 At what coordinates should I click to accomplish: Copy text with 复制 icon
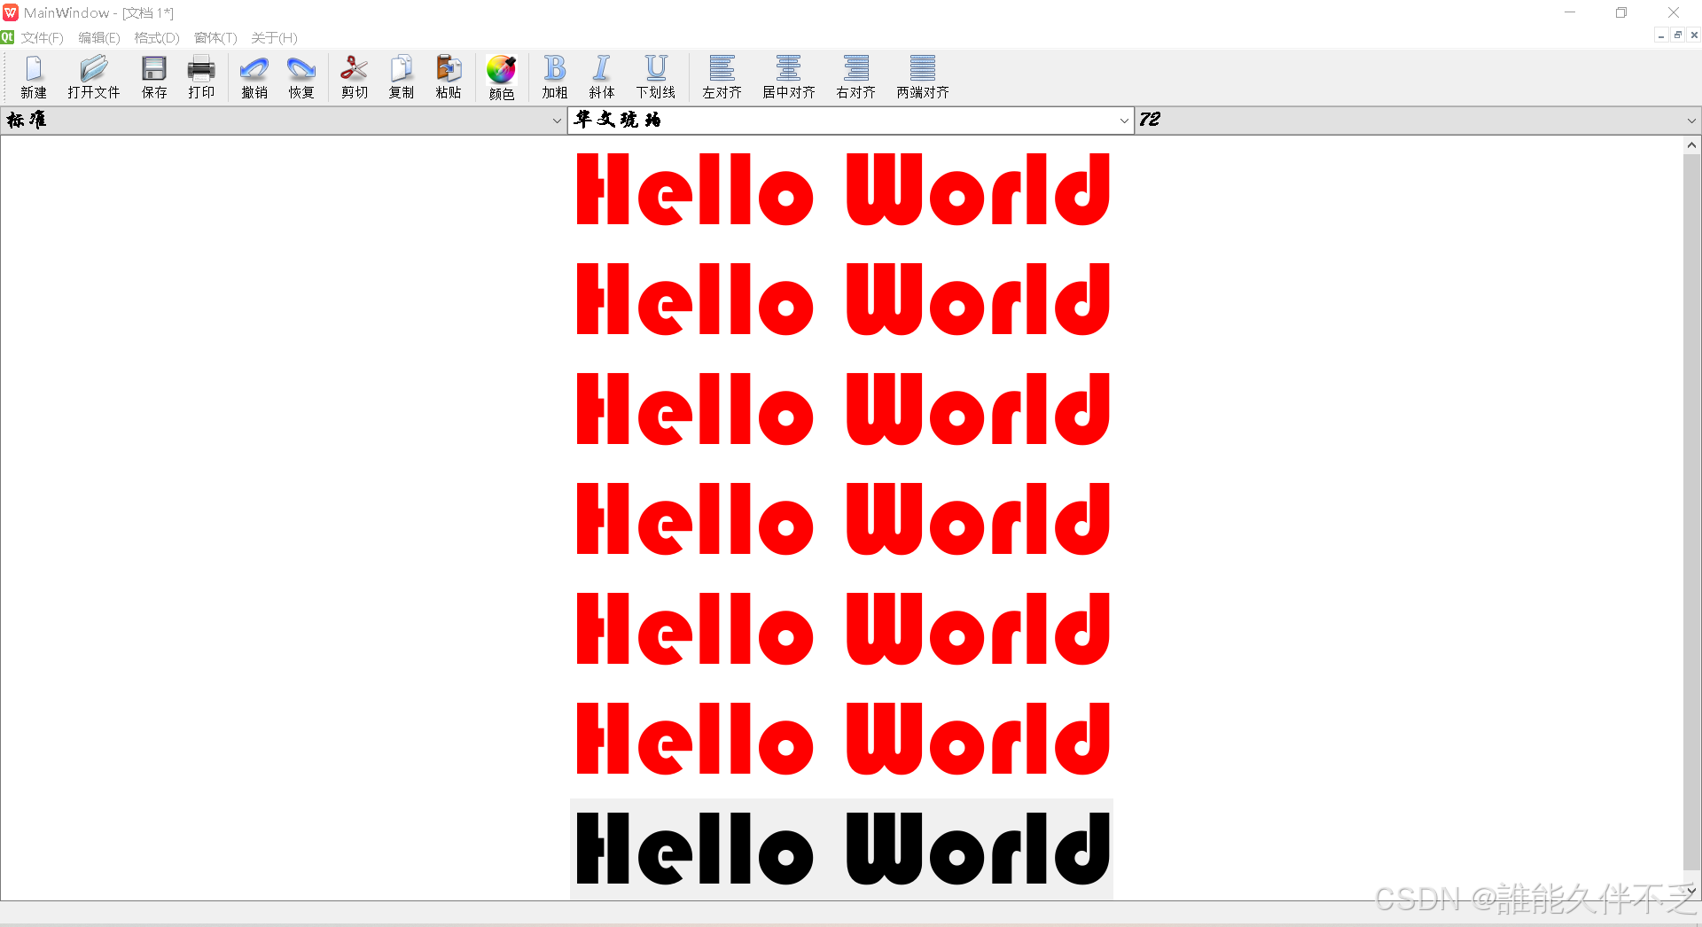click(402, 77)
